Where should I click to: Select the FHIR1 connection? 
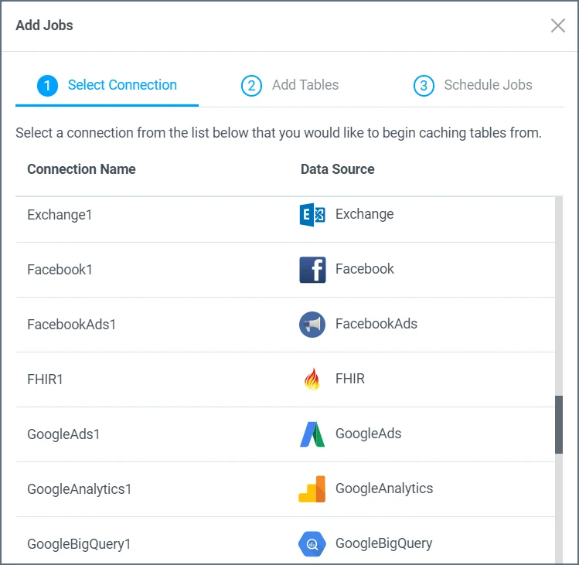(x=285, y=380)
